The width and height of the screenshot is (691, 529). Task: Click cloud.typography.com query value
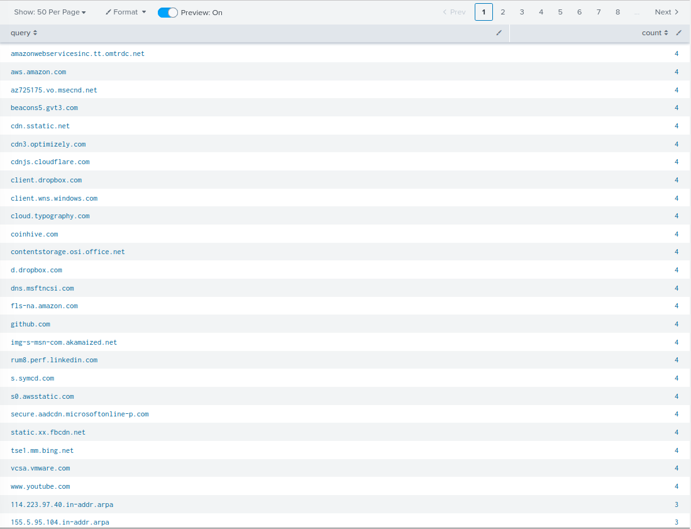[x=50, y=216]
